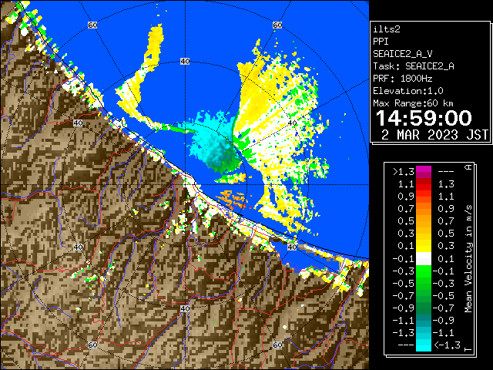Pick the yellow swatch in velocity legend

coord(424,245)
